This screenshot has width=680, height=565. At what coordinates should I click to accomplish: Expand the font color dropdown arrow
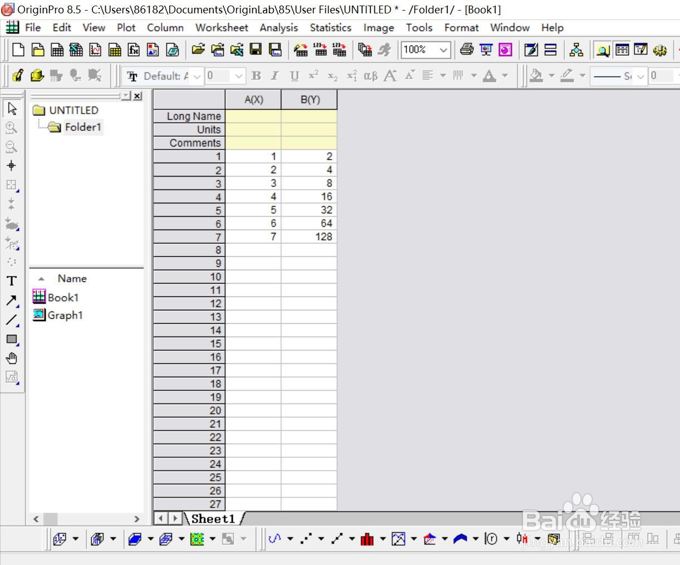pos(505,76)
